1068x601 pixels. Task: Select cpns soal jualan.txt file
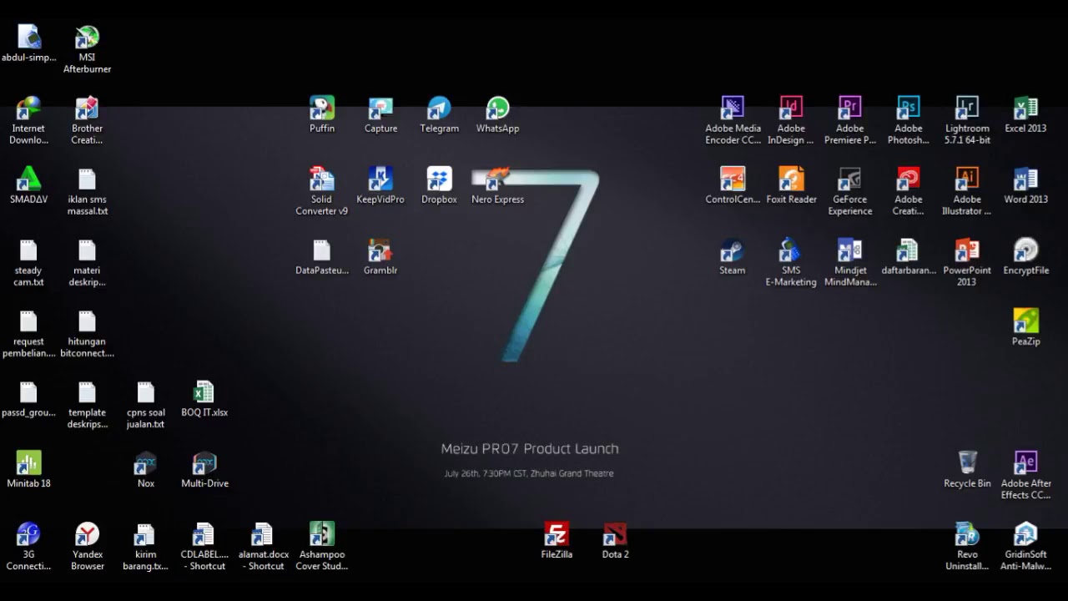coord(146,392)
